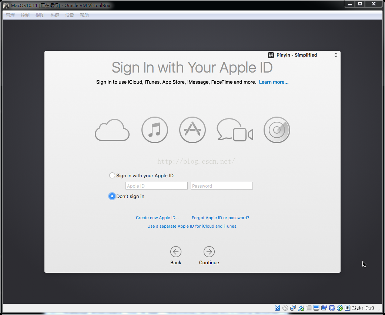
Task: Click the optical disc status icon
Action: pos(285,308)
